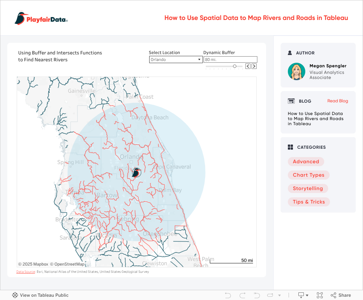The height and width of the screenshot is (300, 363).
Task: Click the kingfisher marker on the map
Action: coord(136,172)
